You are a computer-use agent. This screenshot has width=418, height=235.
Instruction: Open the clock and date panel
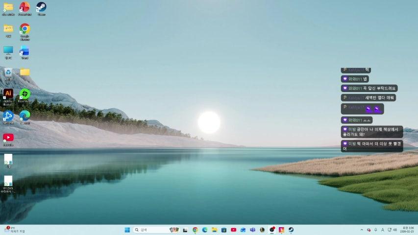pyautogui.click(x=408, y=230)
